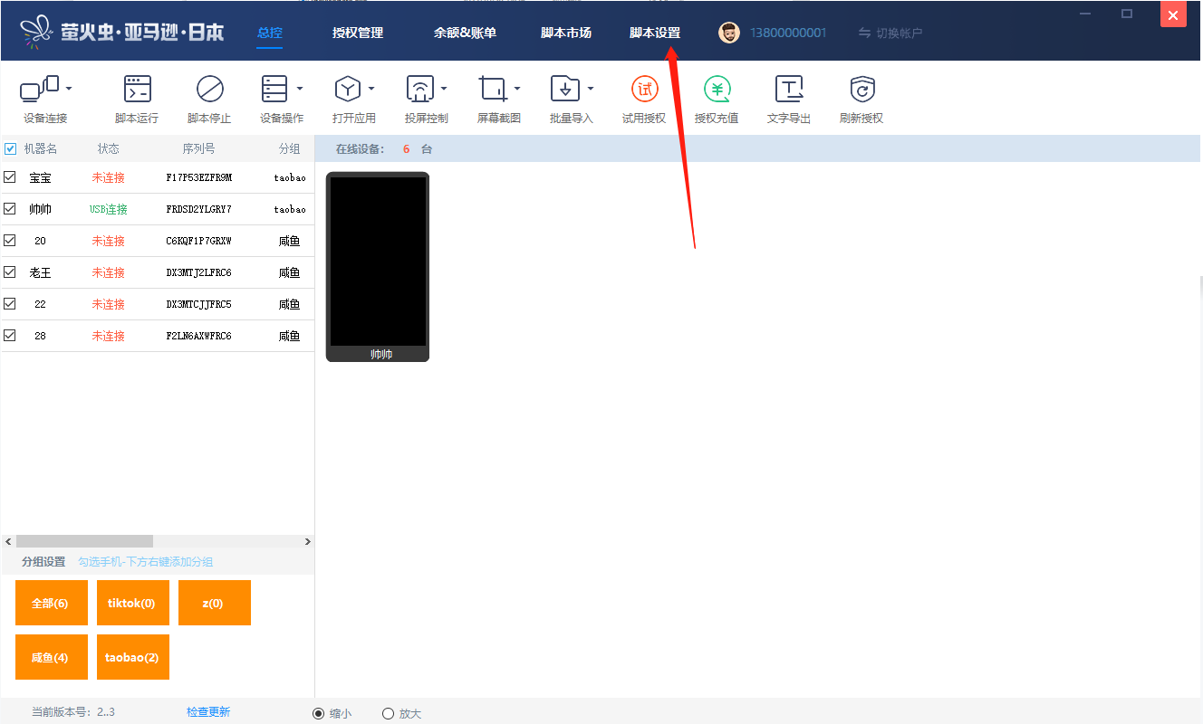Click the right scroll arrow of the device list
1203x724 pixels.
point(307,541)
